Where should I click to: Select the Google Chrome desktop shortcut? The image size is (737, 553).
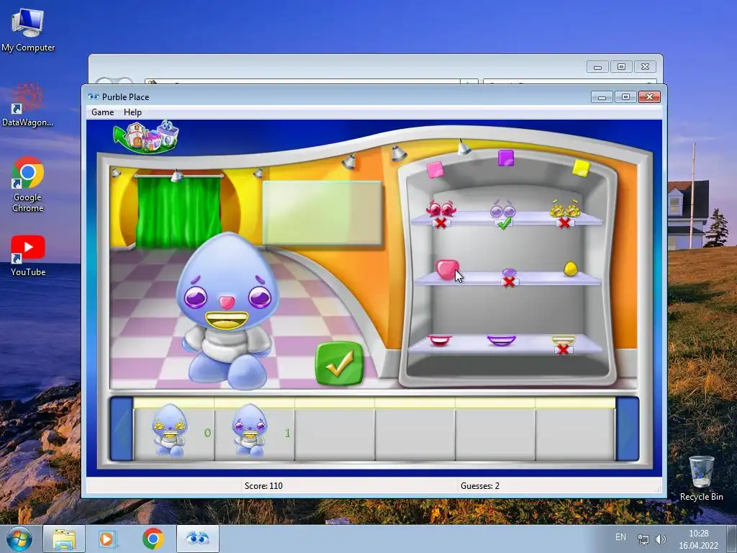click(x=28, y=184)
